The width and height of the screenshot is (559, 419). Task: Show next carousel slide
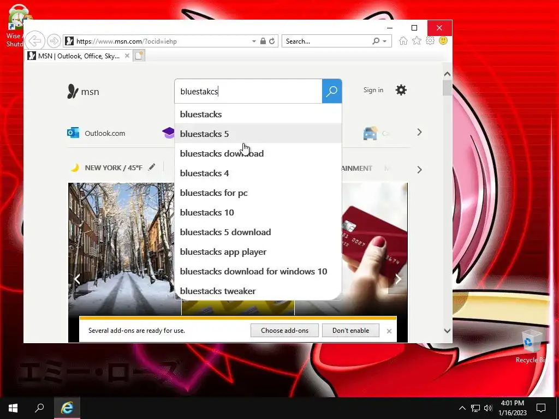(398, 279)
